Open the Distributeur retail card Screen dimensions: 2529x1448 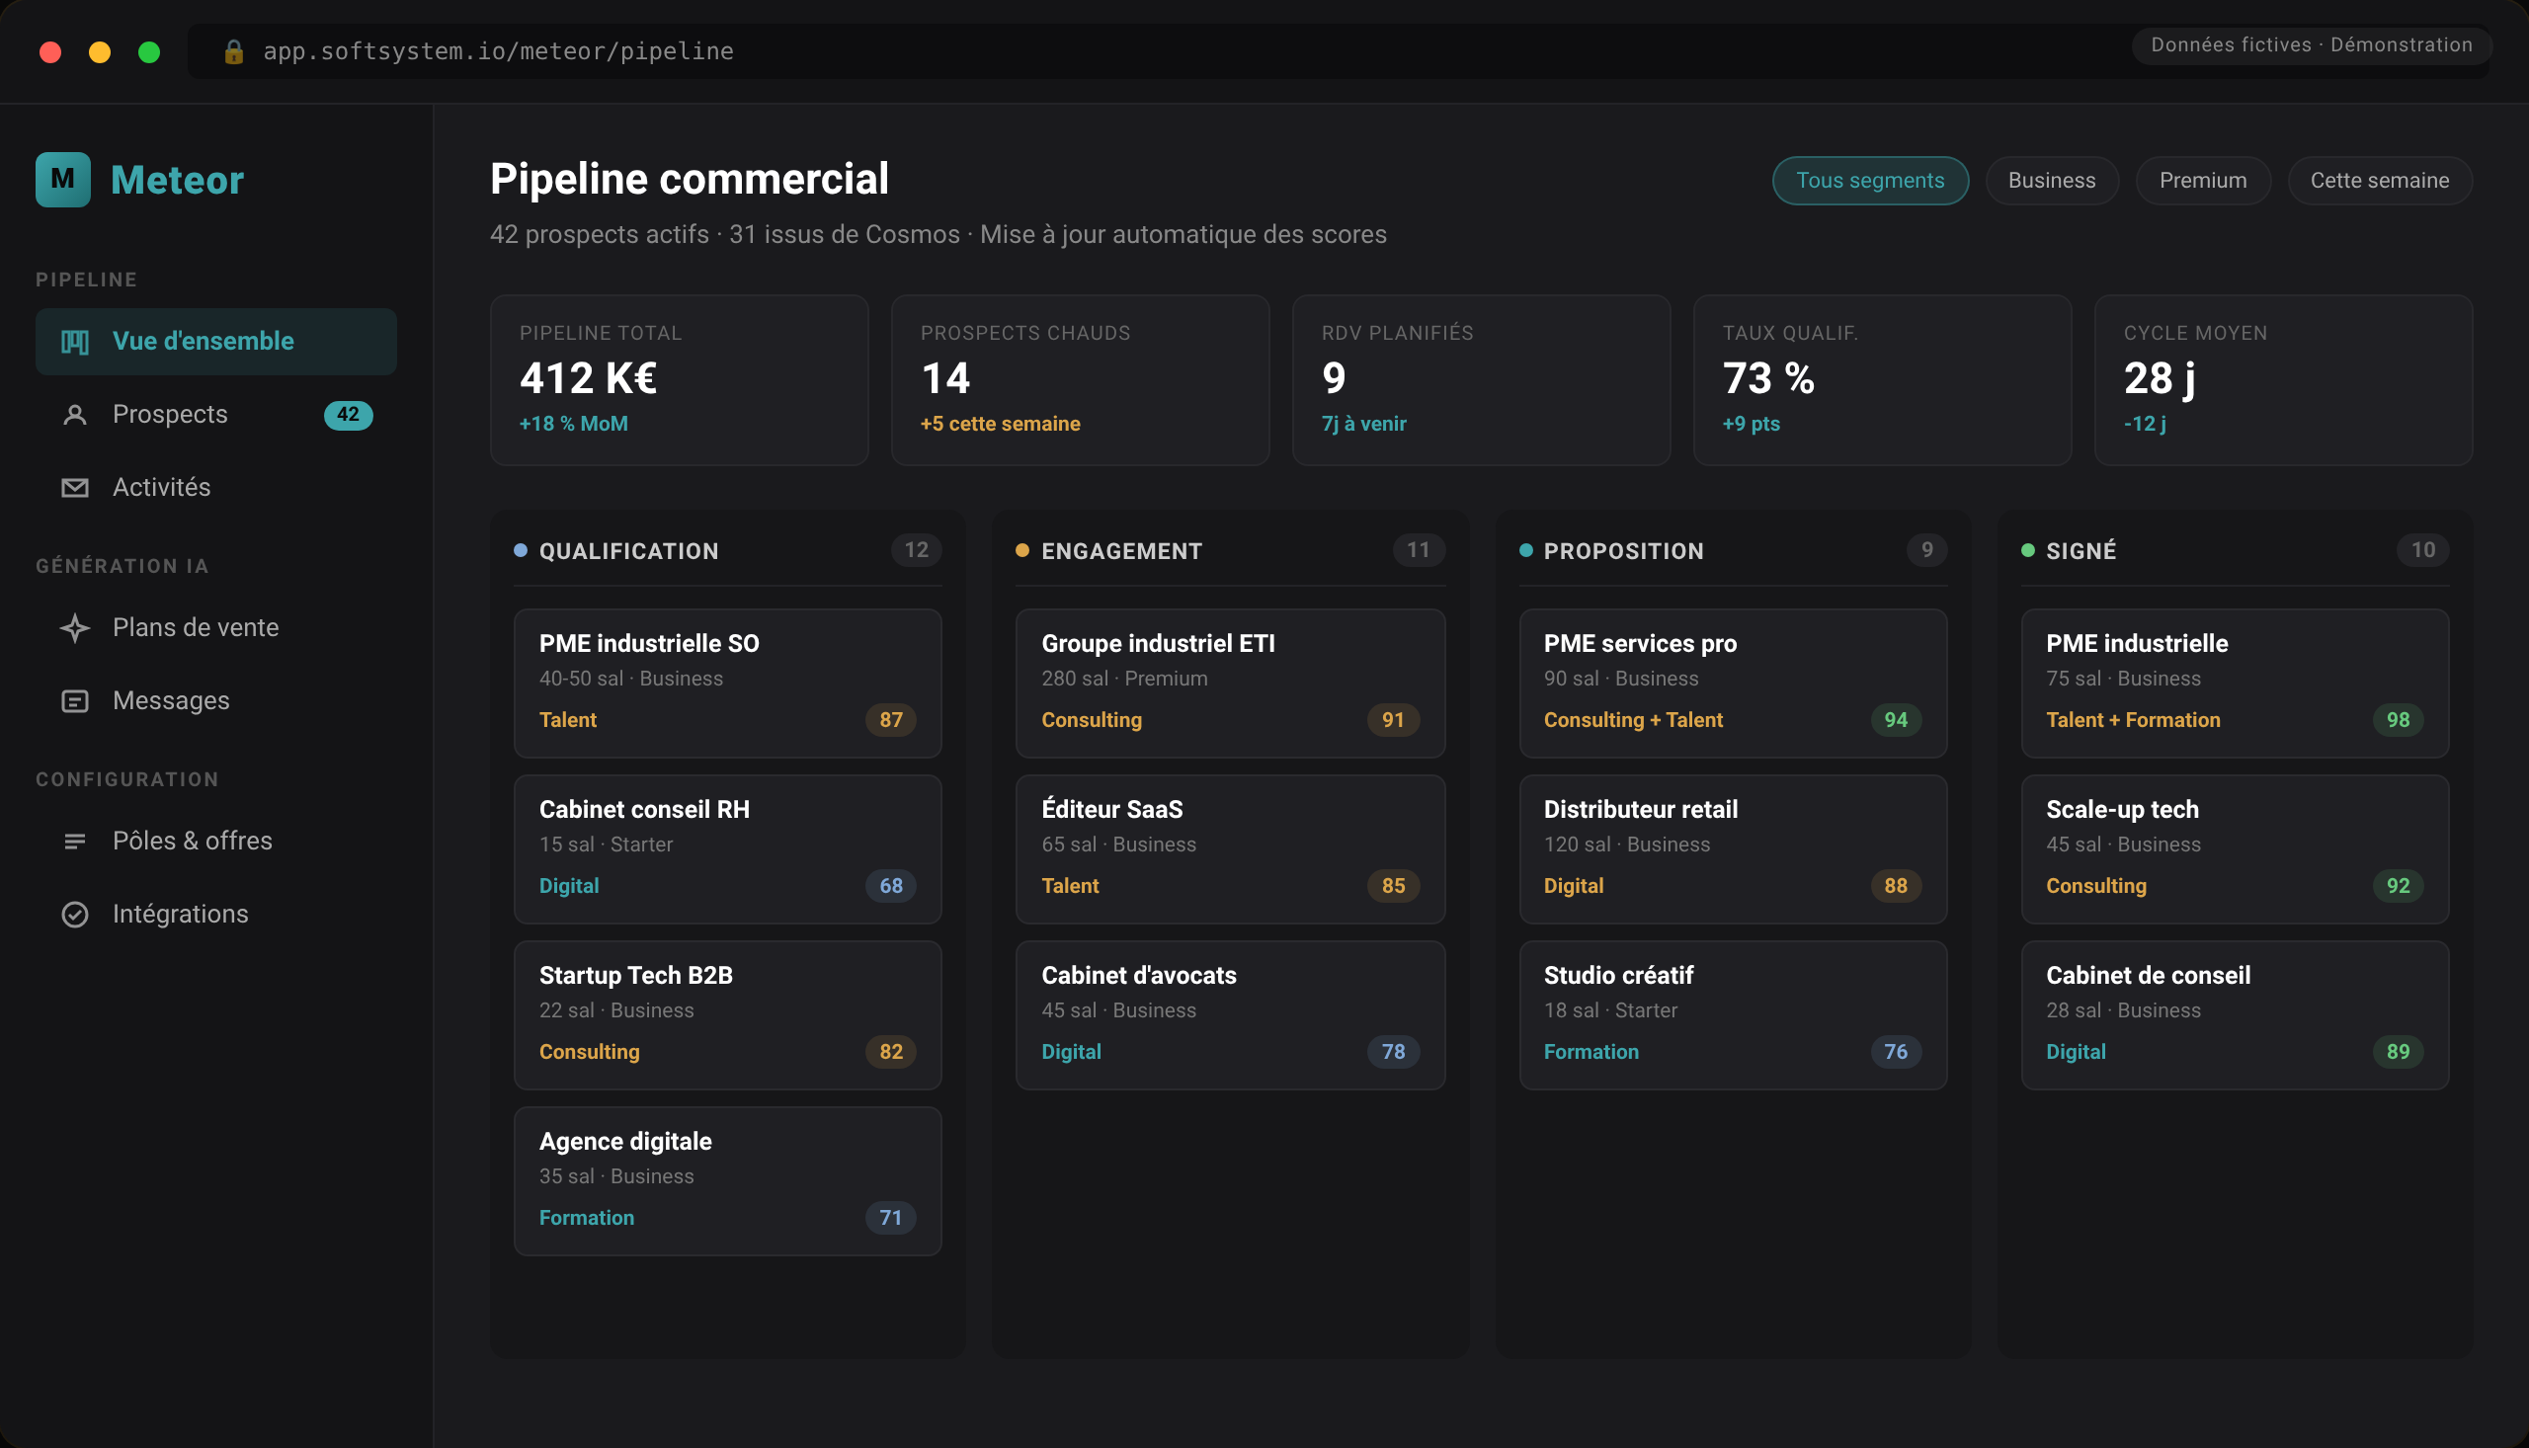(x=1733, y=849)
